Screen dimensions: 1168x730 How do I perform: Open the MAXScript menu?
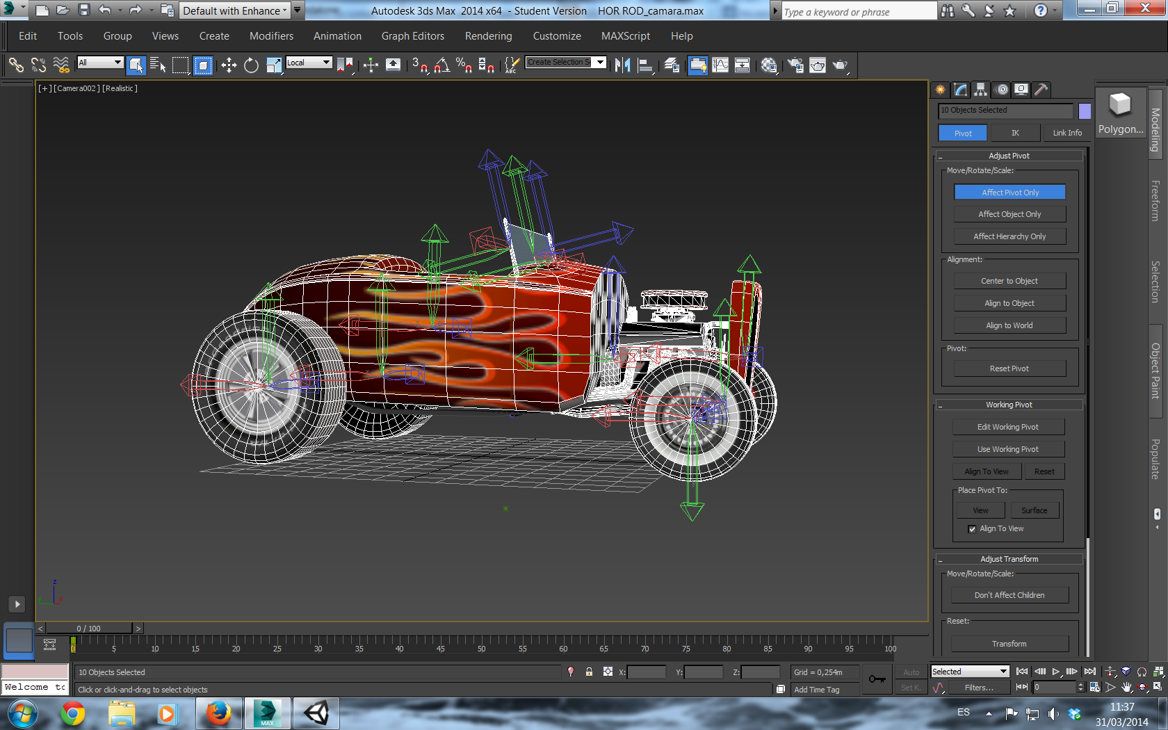626,36
